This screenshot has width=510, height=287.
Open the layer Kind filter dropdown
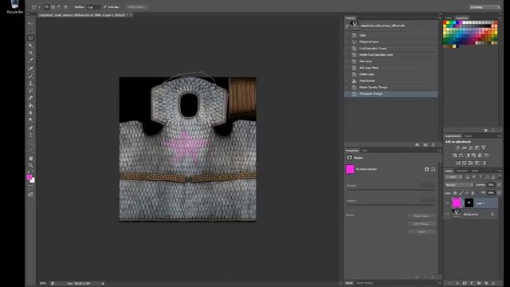(x=453, y=177)
